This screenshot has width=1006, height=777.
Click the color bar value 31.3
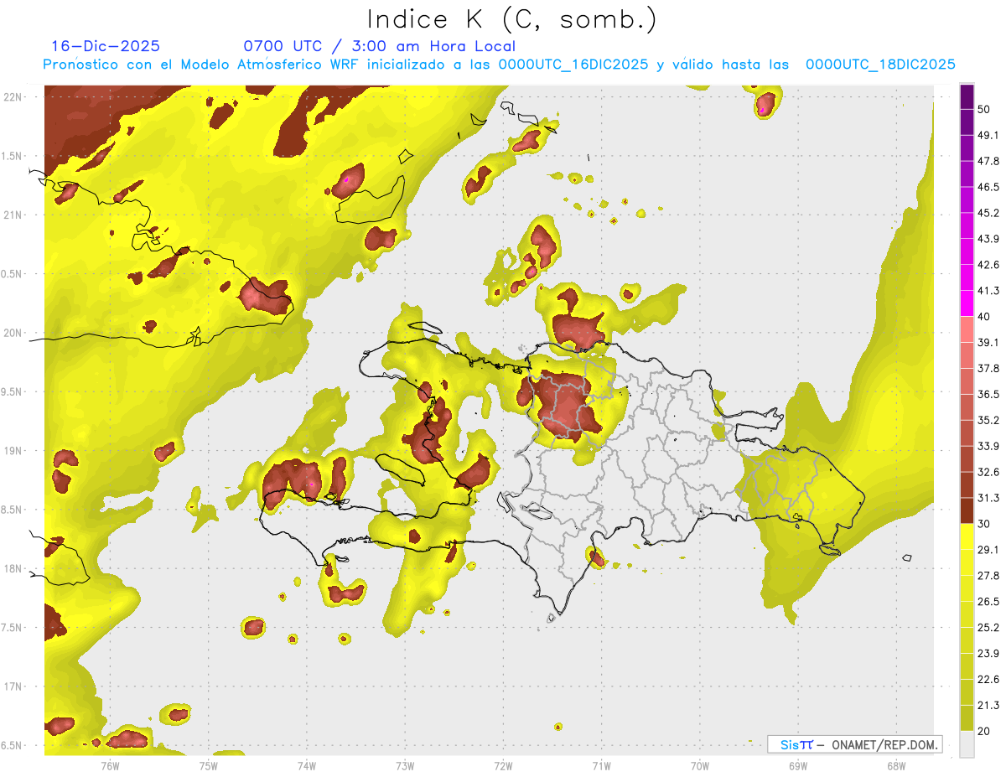click(988, 498)
